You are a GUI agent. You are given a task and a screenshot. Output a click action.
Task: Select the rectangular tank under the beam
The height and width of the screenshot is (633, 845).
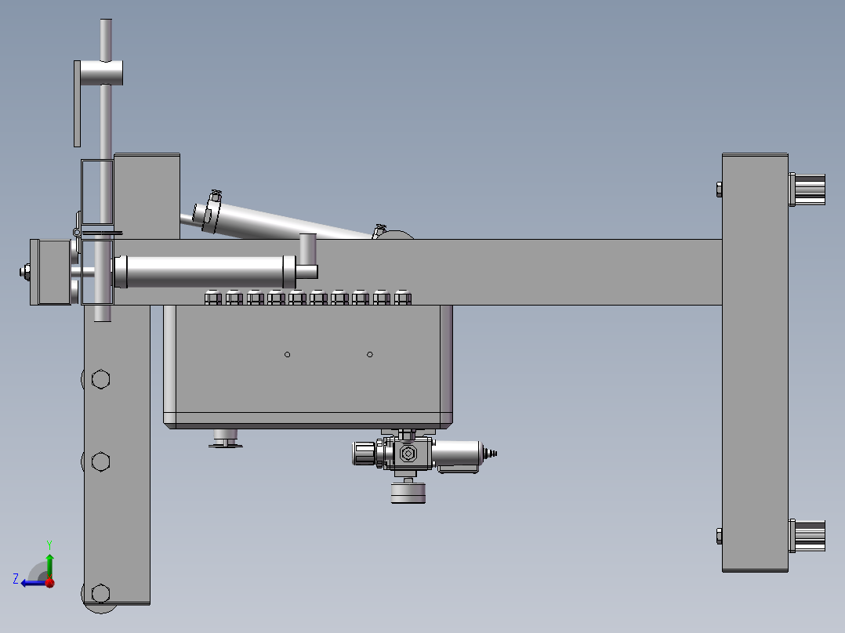pos(308,367)
